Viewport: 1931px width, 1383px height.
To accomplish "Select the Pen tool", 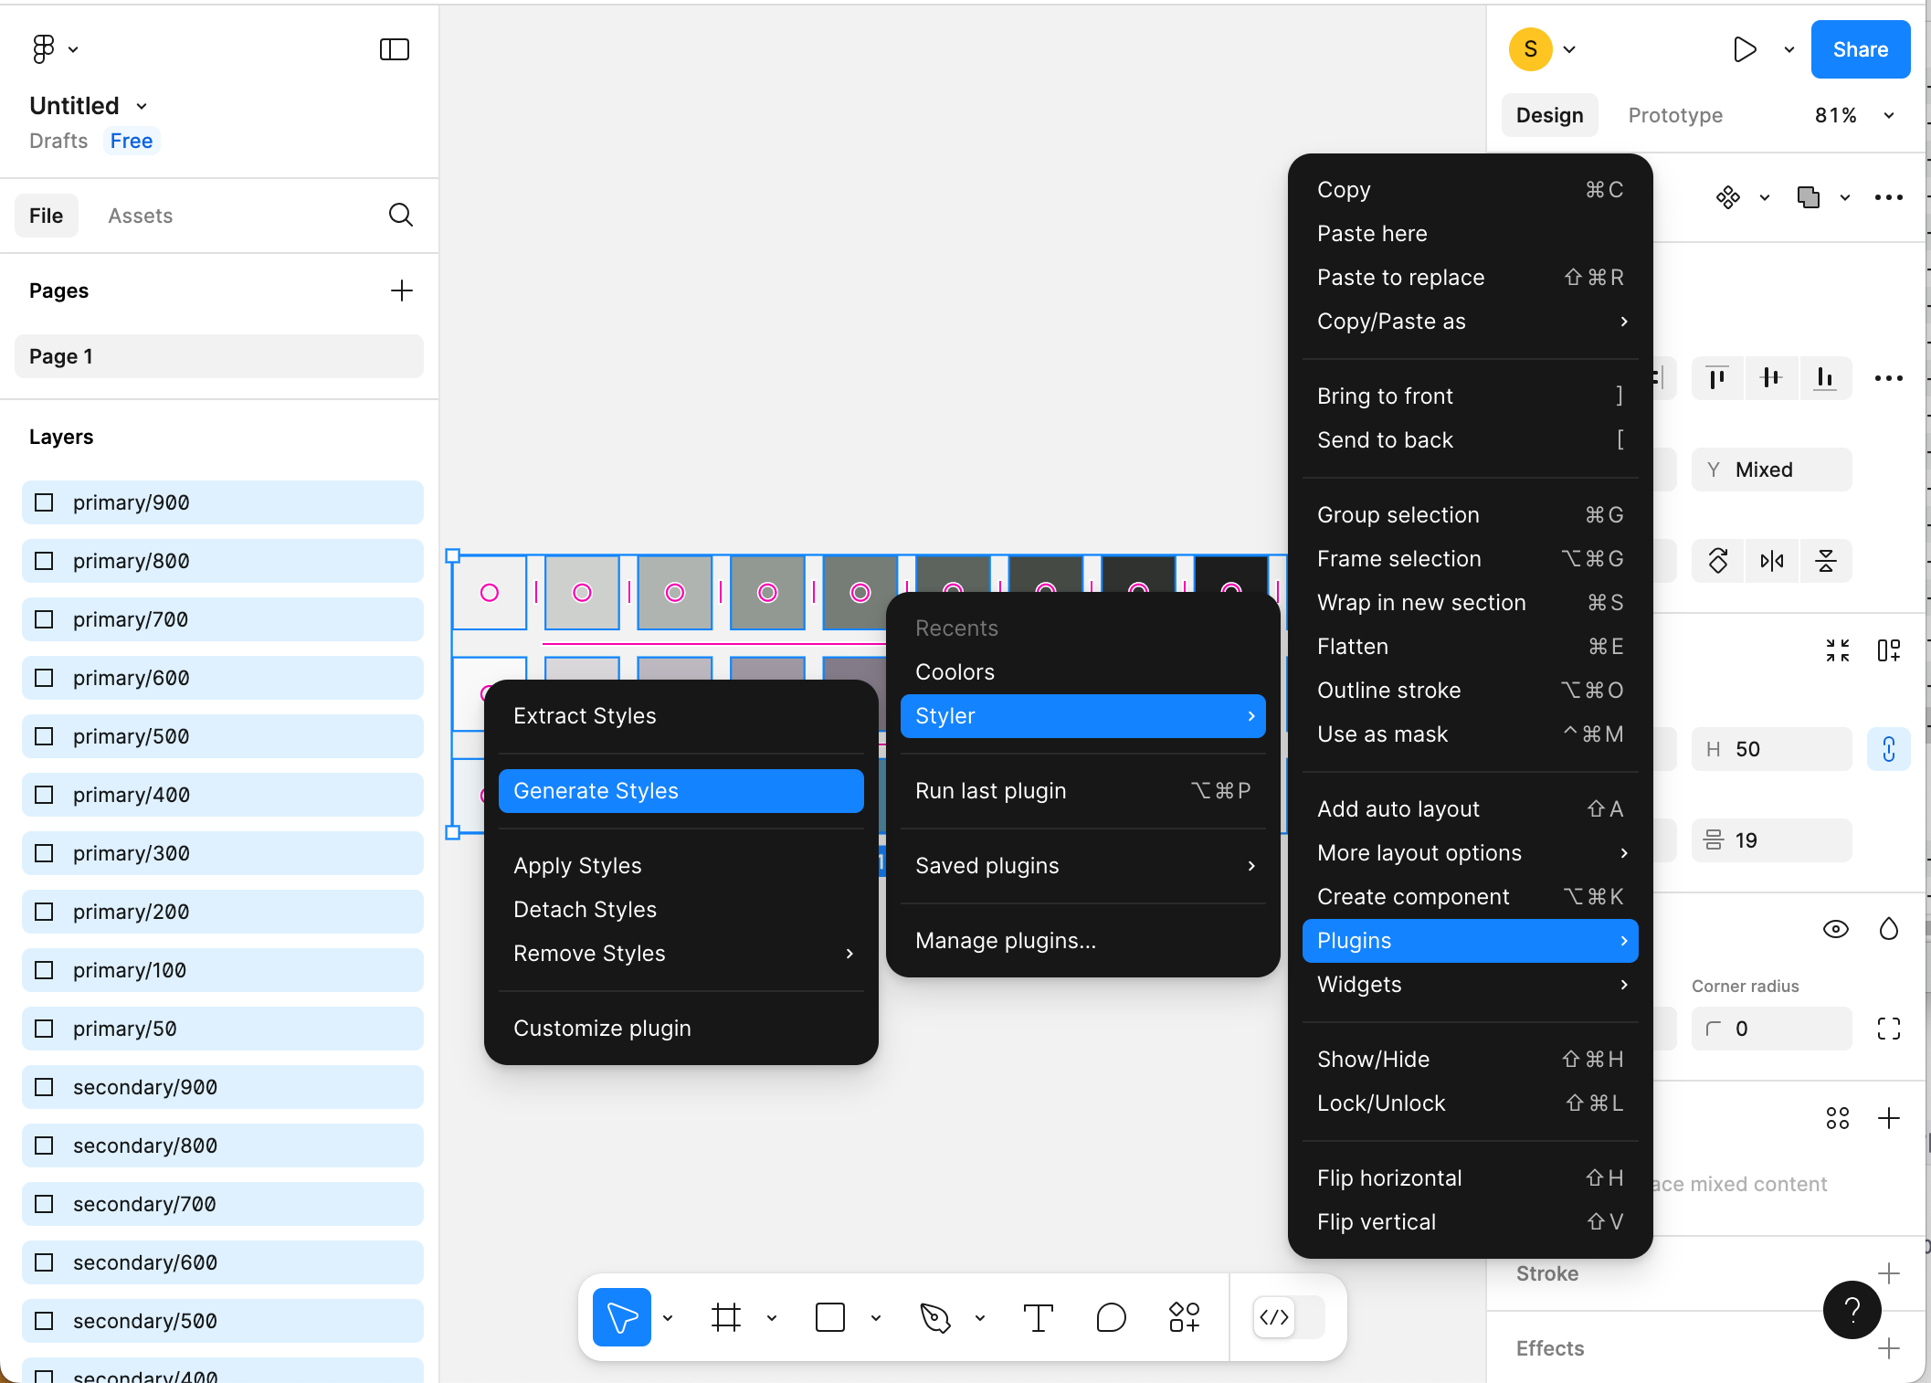I will click(x=935, y=1317).
